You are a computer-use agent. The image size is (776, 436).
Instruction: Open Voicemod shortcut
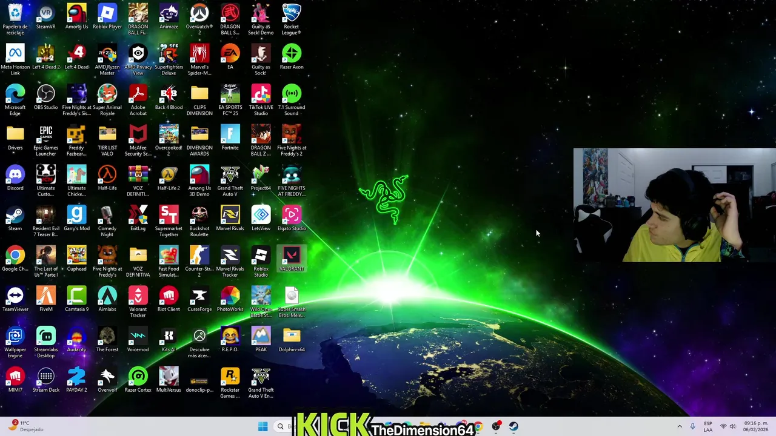point(138,340)
